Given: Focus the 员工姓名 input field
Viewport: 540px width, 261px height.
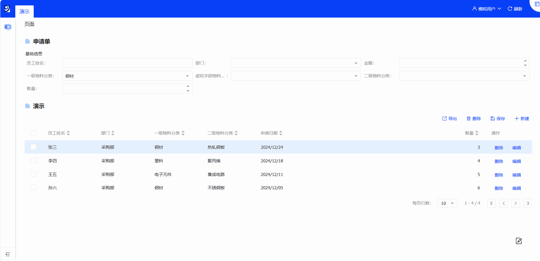Looking at the screenshot, I should click(x=127, y=63).
